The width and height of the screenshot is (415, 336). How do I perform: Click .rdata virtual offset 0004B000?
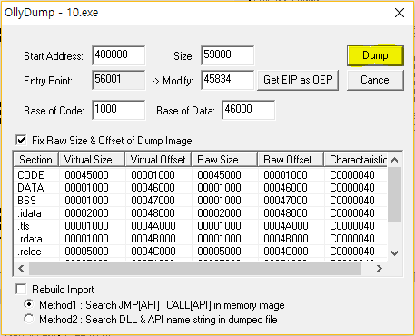coord(153,239)
